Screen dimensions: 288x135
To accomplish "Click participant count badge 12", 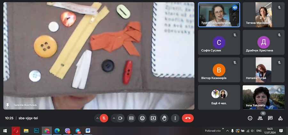I will coord(263,114).
